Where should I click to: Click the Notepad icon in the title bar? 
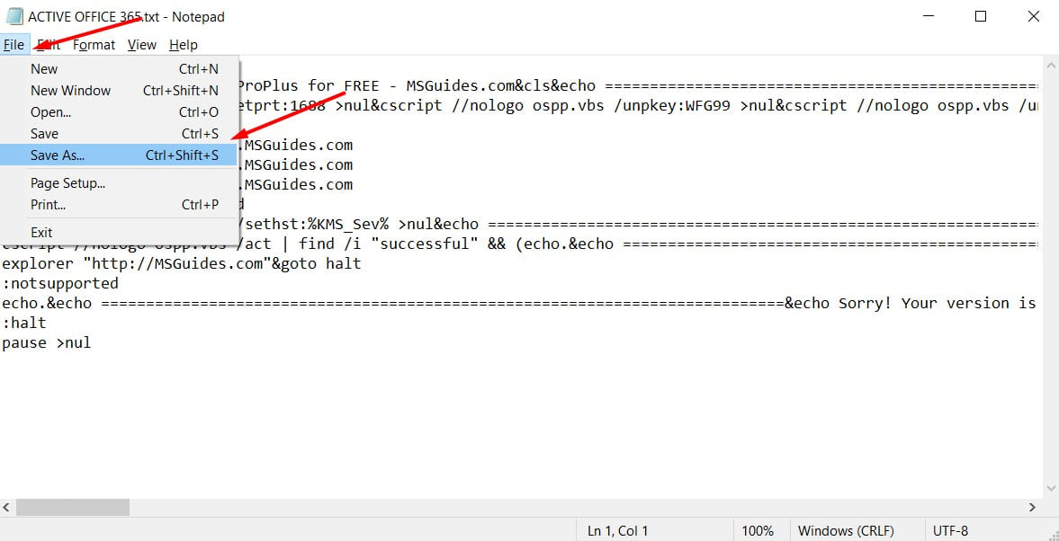[x=13, y=17]
